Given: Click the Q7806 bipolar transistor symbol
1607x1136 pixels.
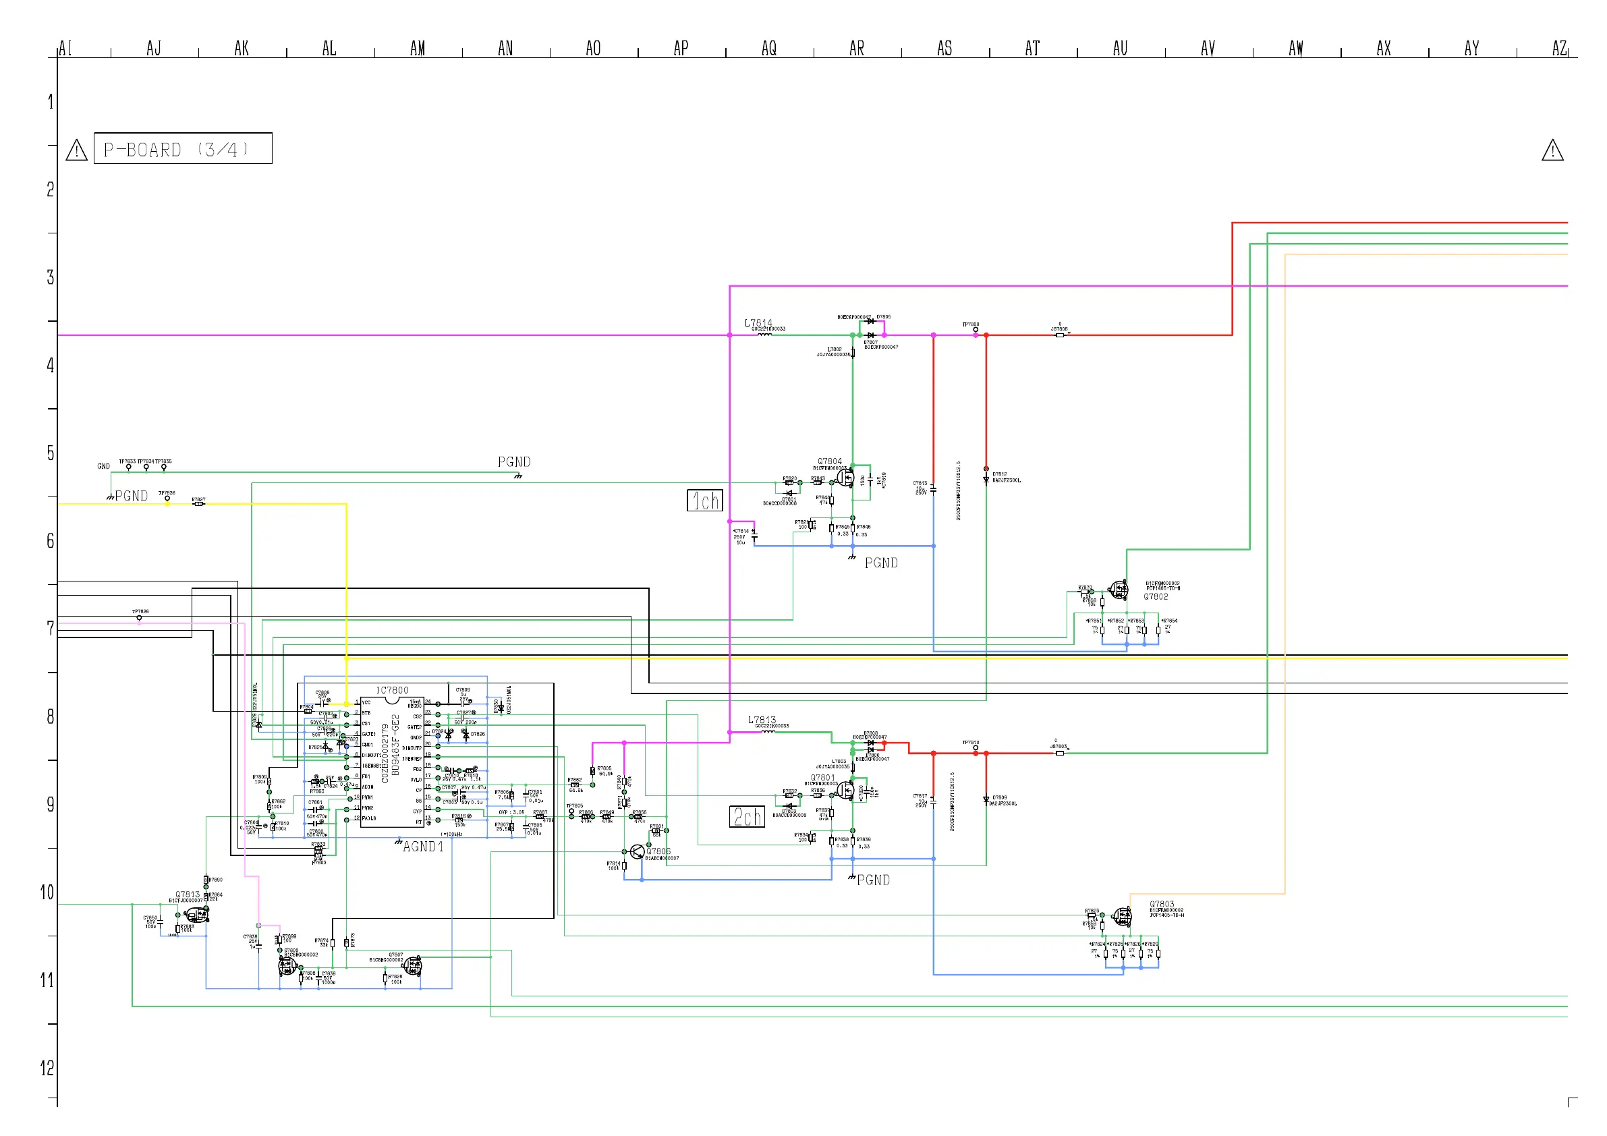Looking at the screenshot, I should coord(636,852).
